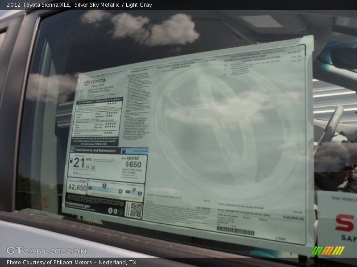Click the Fuel Economy and Environment header
Viewport: 357px width, 267px height.
pos(95,151)
